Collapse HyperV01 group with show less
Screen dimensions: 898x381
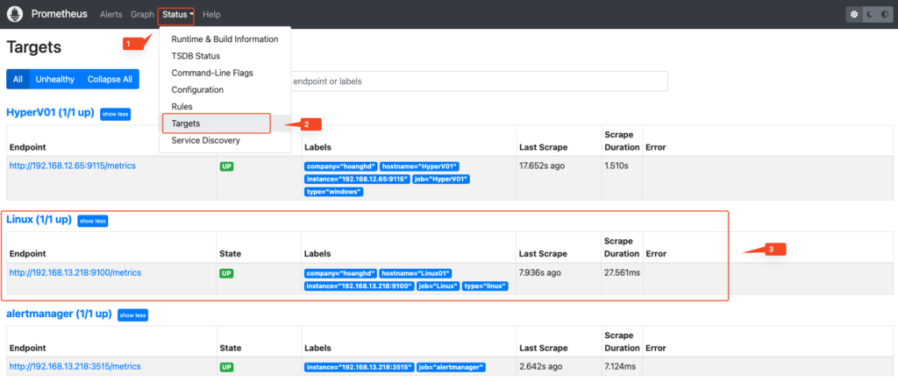coord(115,114)
